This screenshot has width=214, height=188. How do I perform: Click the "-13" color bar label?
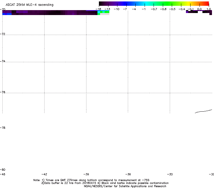click(x=107, y=9)
